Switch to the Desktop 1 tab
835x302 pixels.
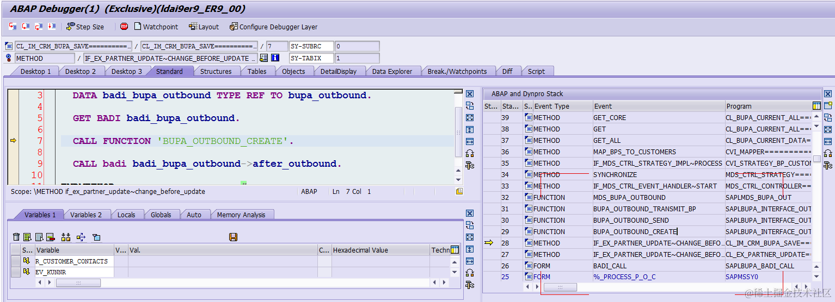pos(35,71)
